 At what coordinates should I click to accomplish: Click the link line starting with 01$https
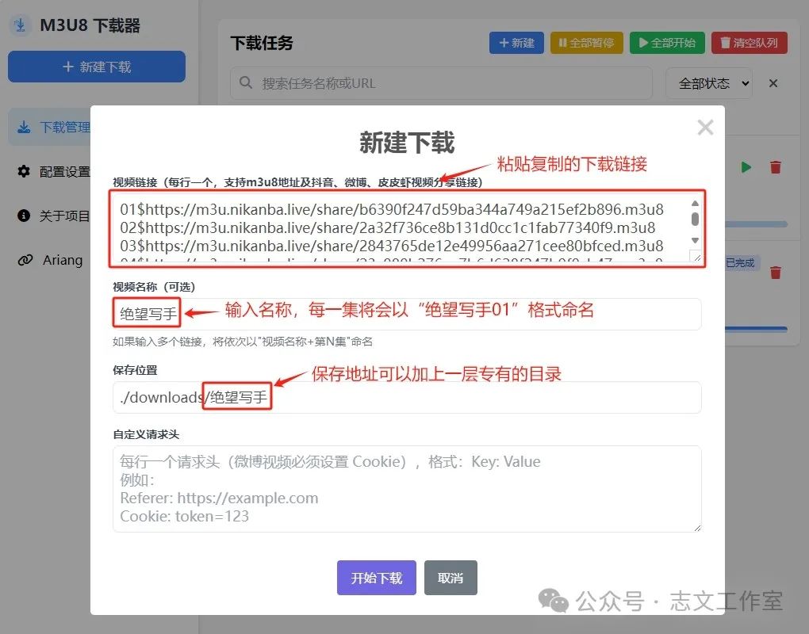click(392, 209)
